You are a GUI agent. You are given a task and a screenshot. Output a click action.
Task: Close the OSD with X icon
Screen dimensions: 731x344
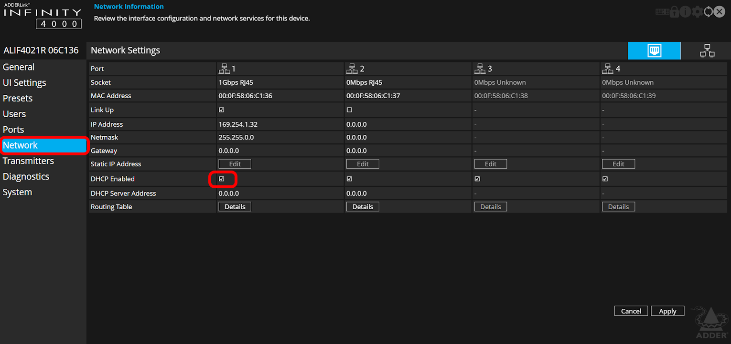point(720,12)
